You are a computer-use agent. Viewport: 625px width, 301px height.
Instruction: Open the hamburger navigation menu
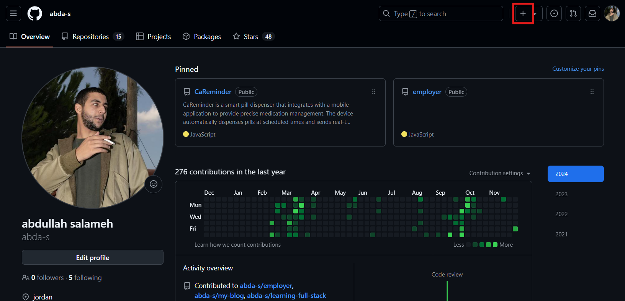[13, 13]
